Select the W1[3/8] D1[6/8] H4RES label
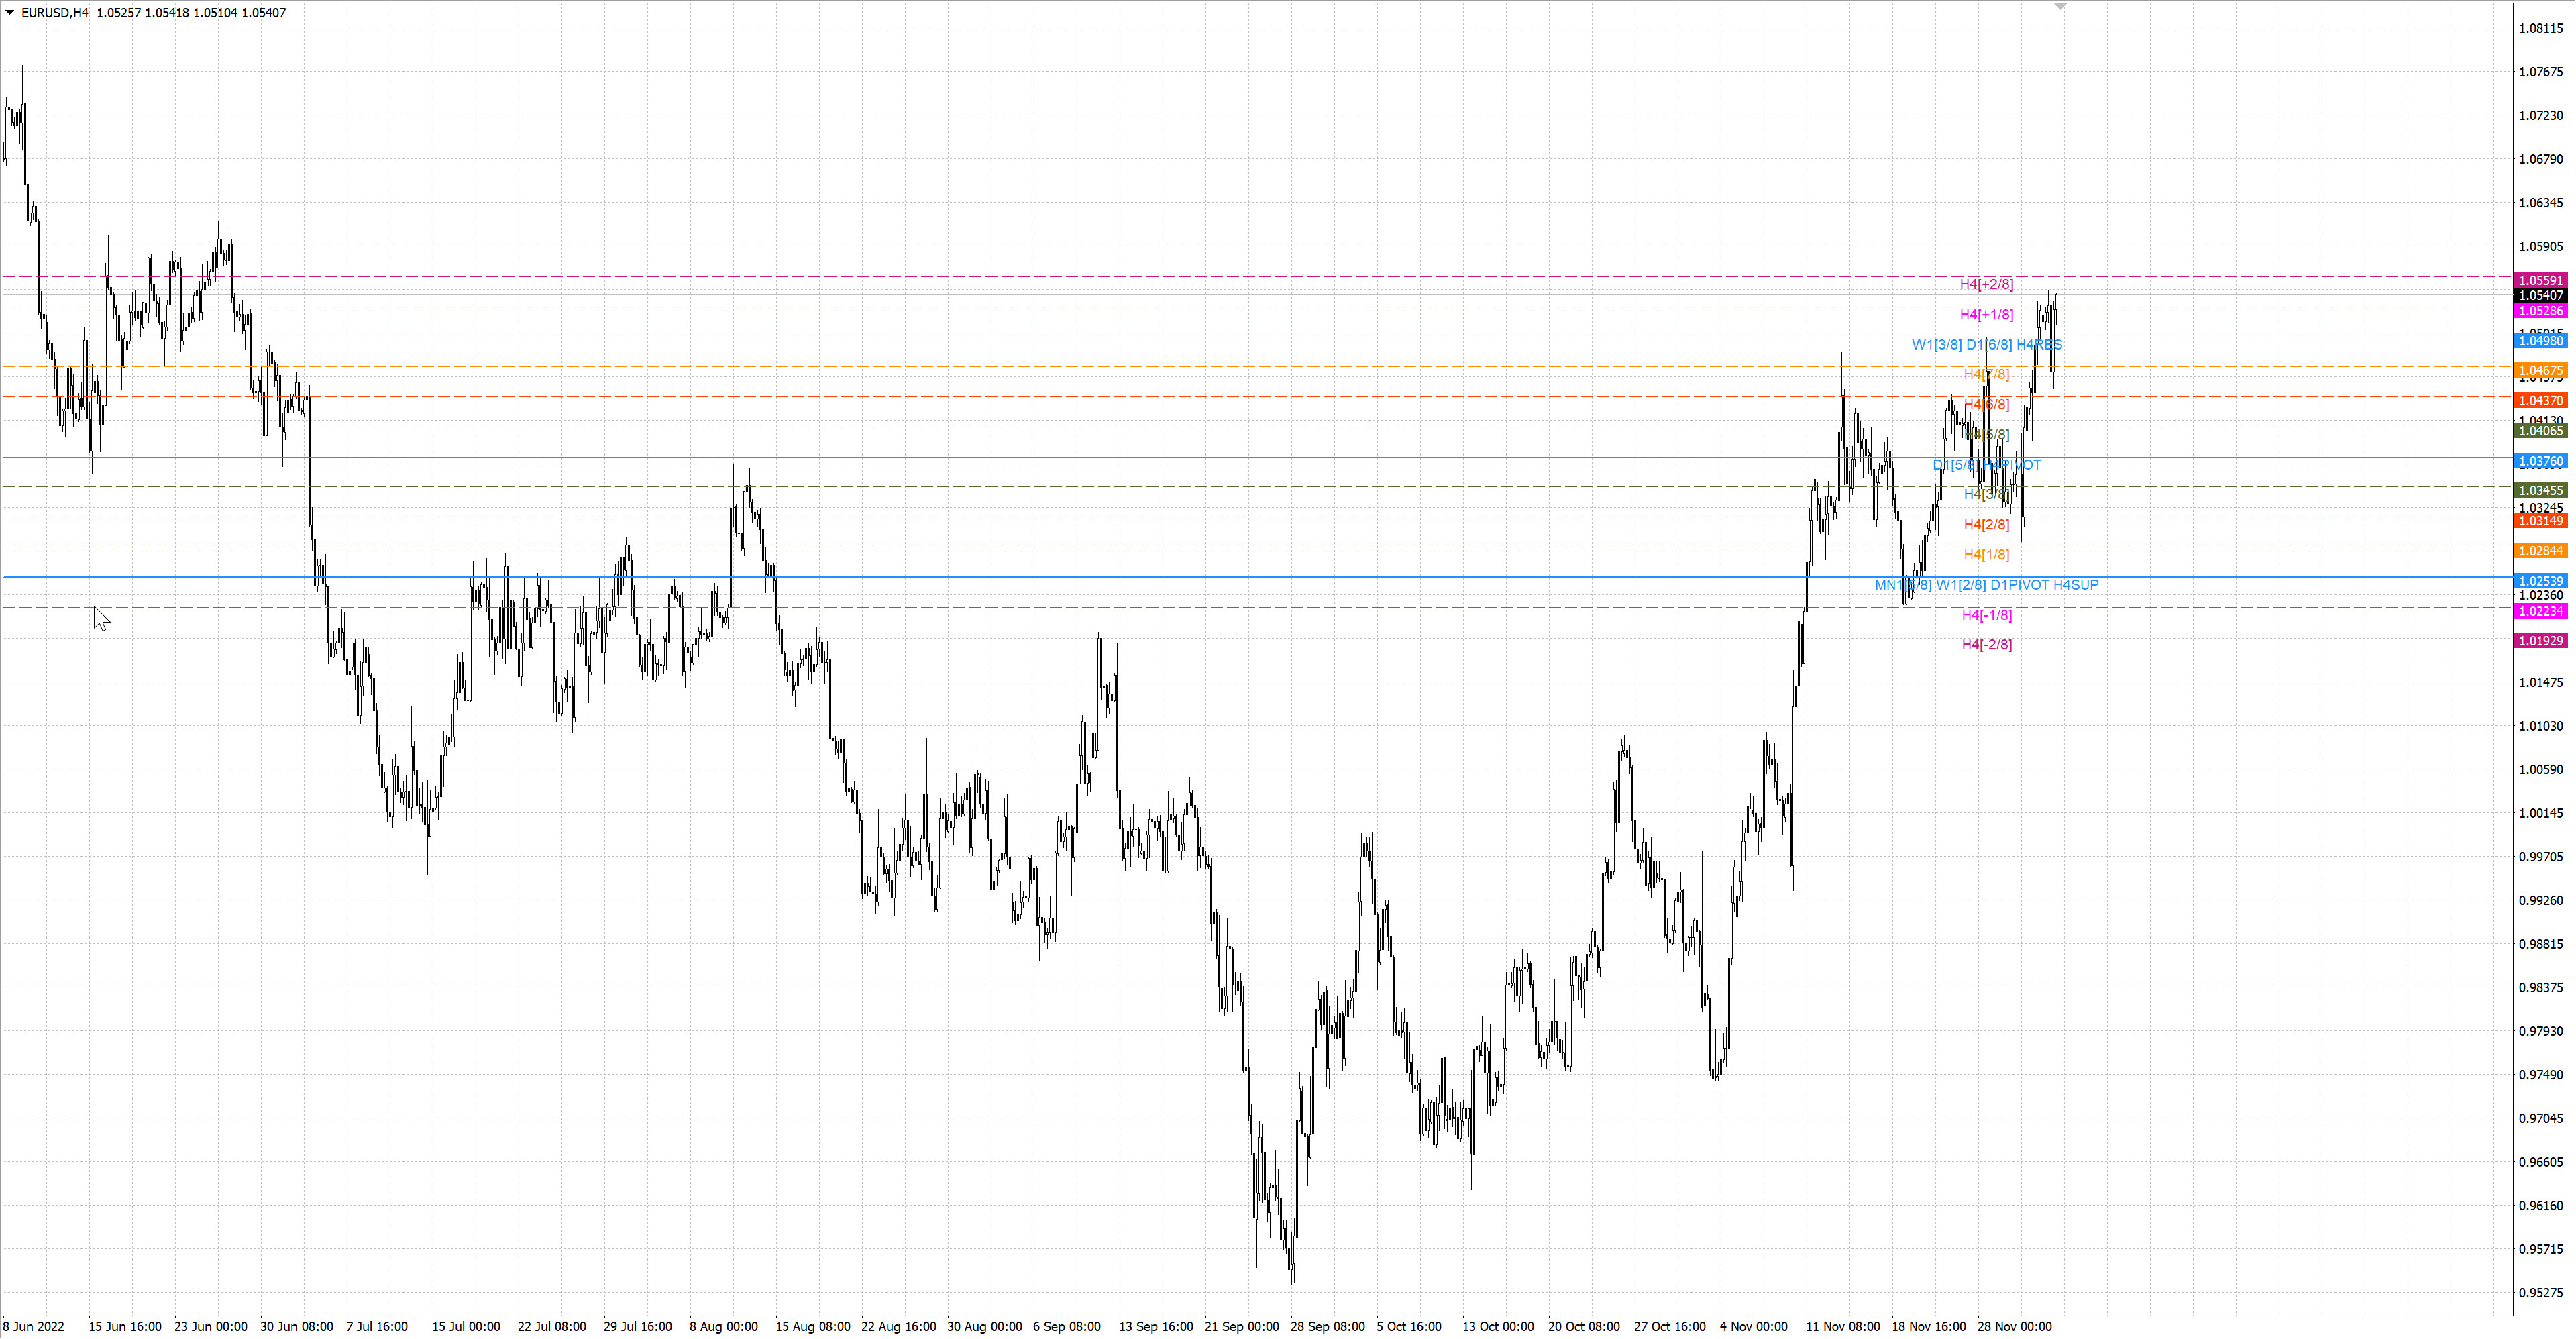This screenshot has height=1339, width=2576. click(1987, 345)
